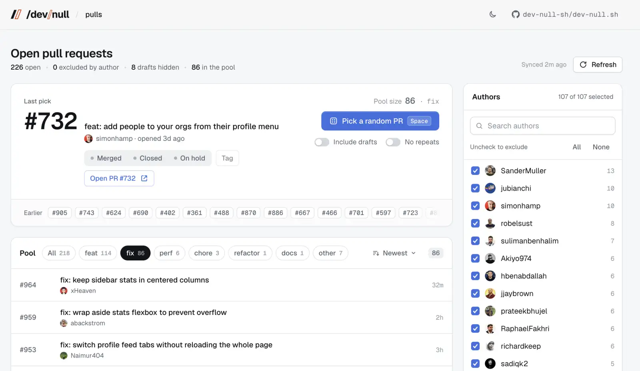
Task: Click None to deselect all authors
Action: coord(601,147)
